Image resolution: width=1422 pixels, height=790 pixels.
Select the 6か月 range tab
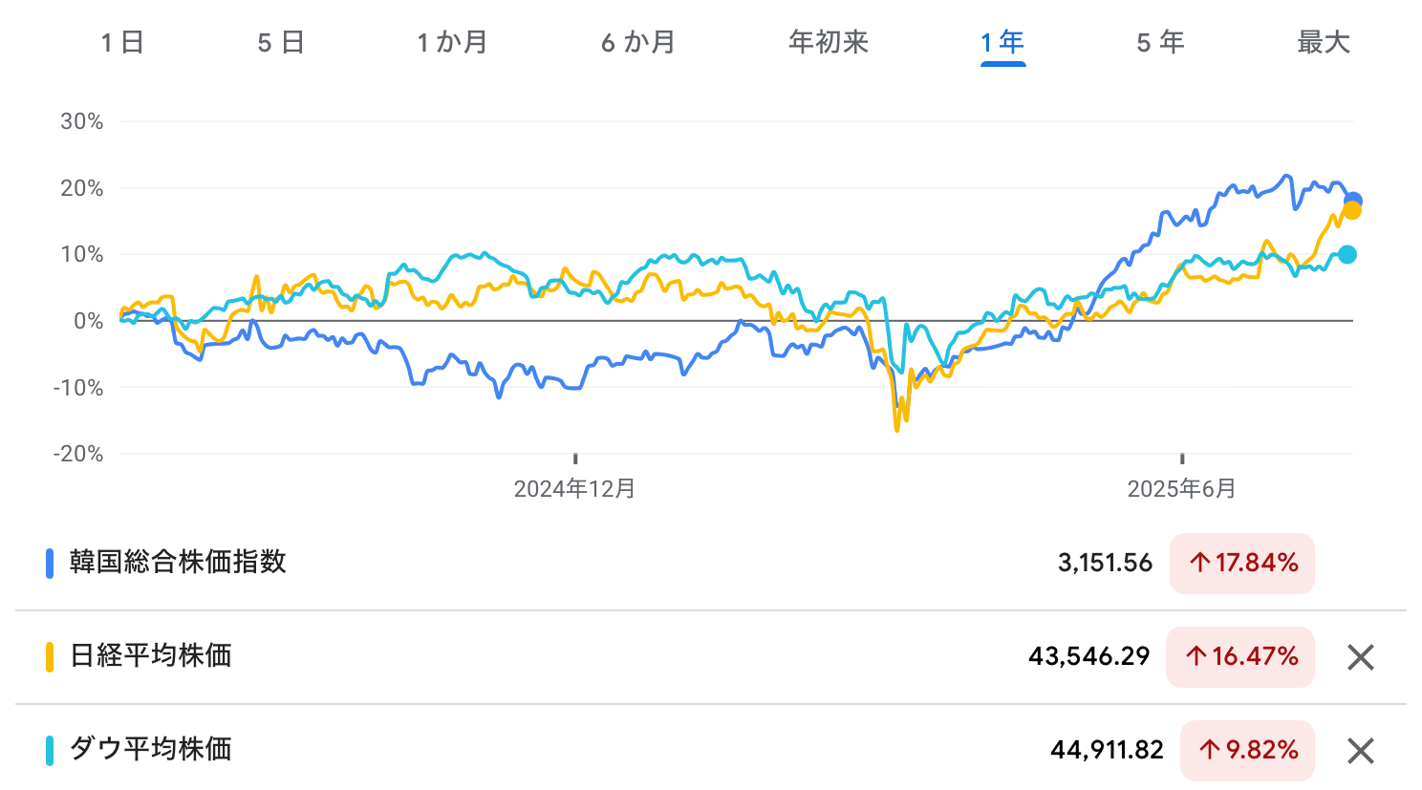(638, 43)
